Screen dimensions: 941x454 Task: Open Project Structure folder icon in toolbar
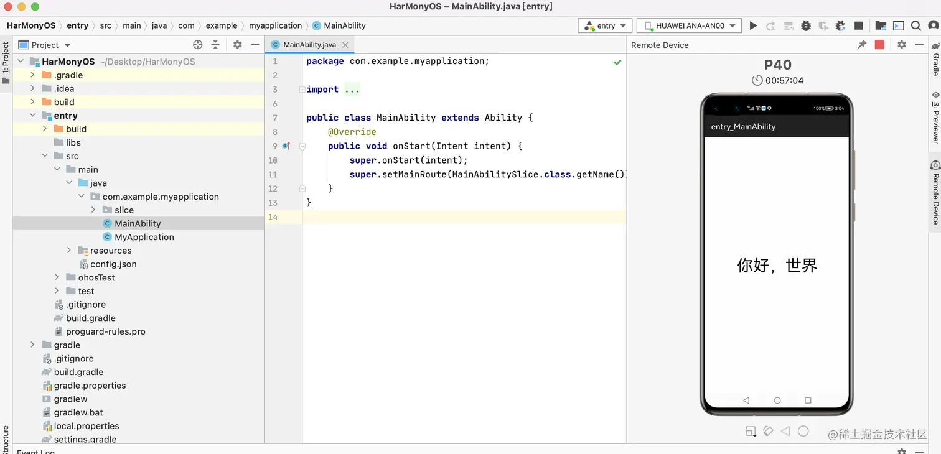click(x=881, y=25)
